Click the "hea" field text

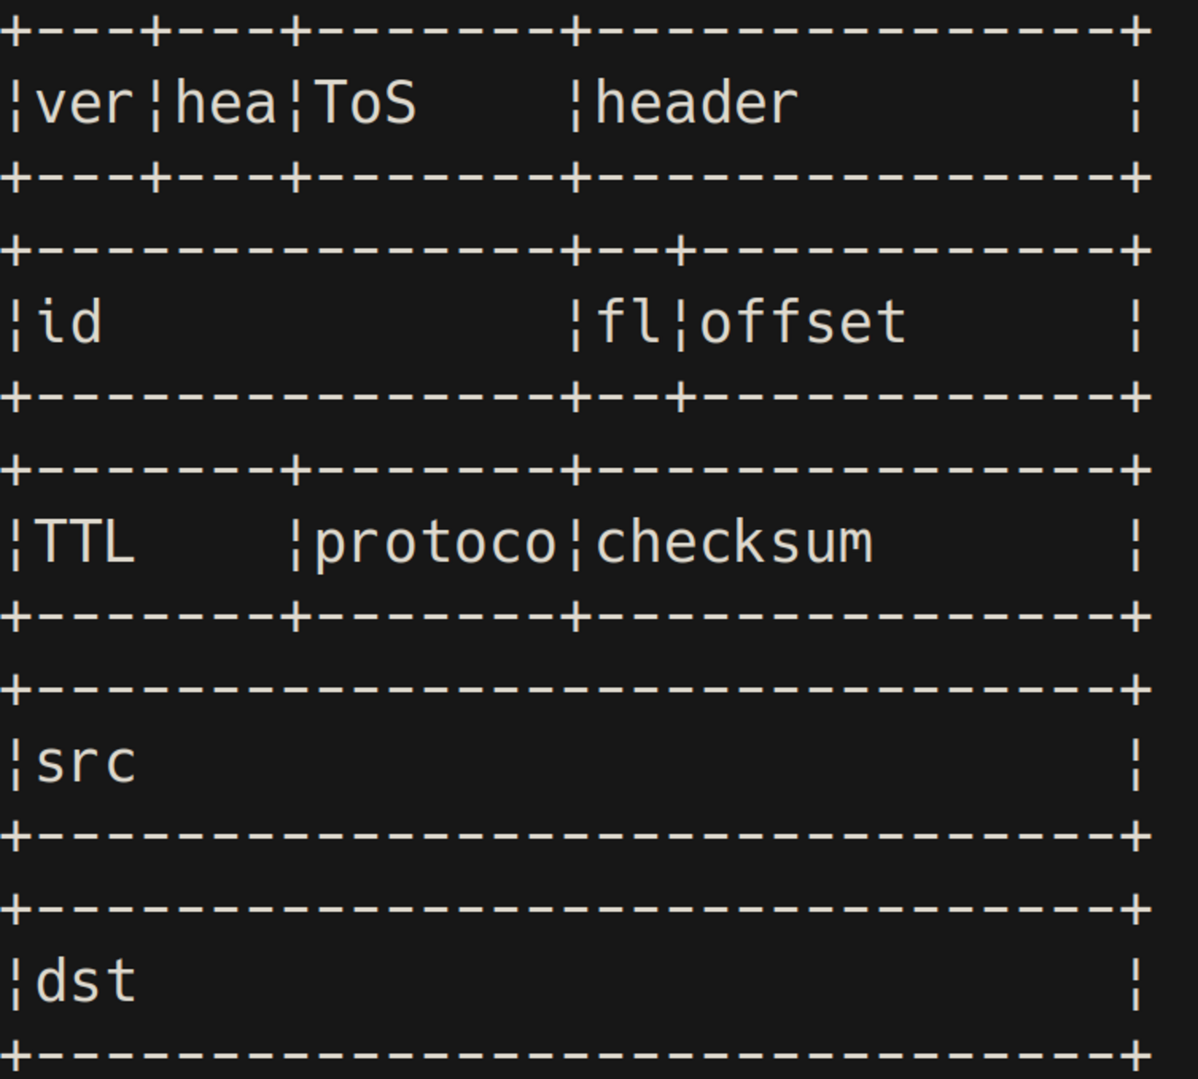[225, 104]
